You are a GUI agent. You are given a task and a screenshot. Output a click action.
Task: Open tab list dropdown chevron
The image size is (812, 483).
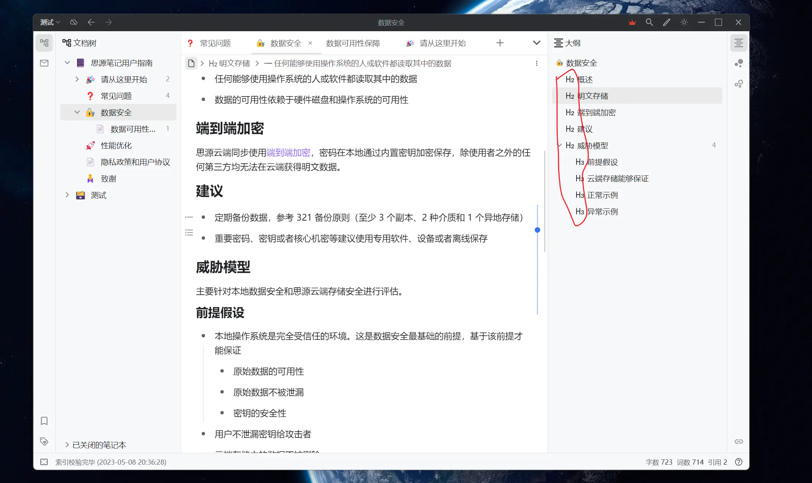[x=537, y=43]
